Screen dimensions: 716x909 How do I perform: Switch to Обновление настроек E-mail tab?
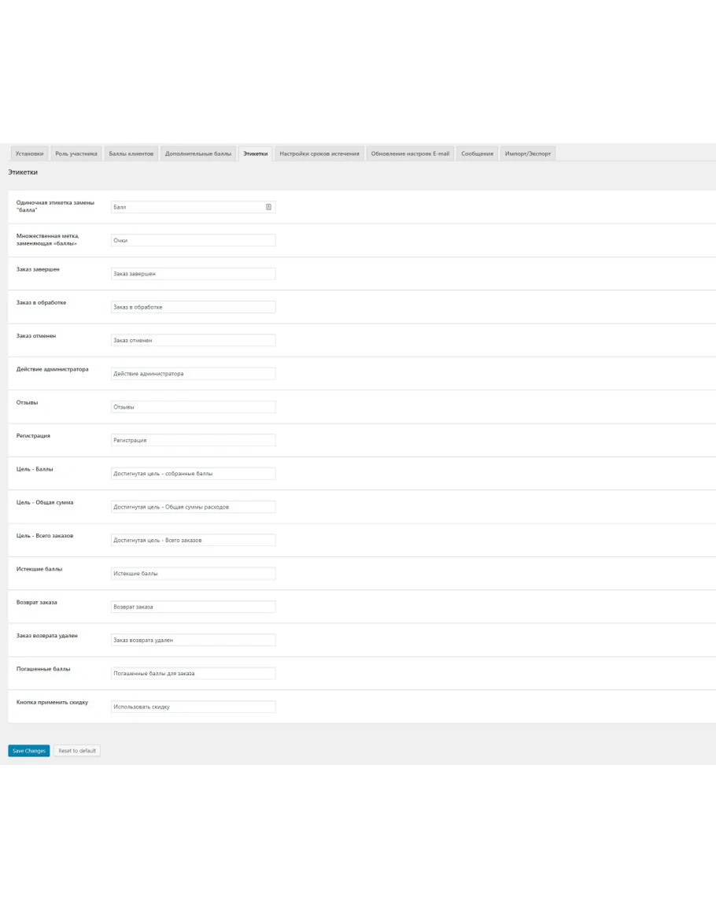point(410,153)
